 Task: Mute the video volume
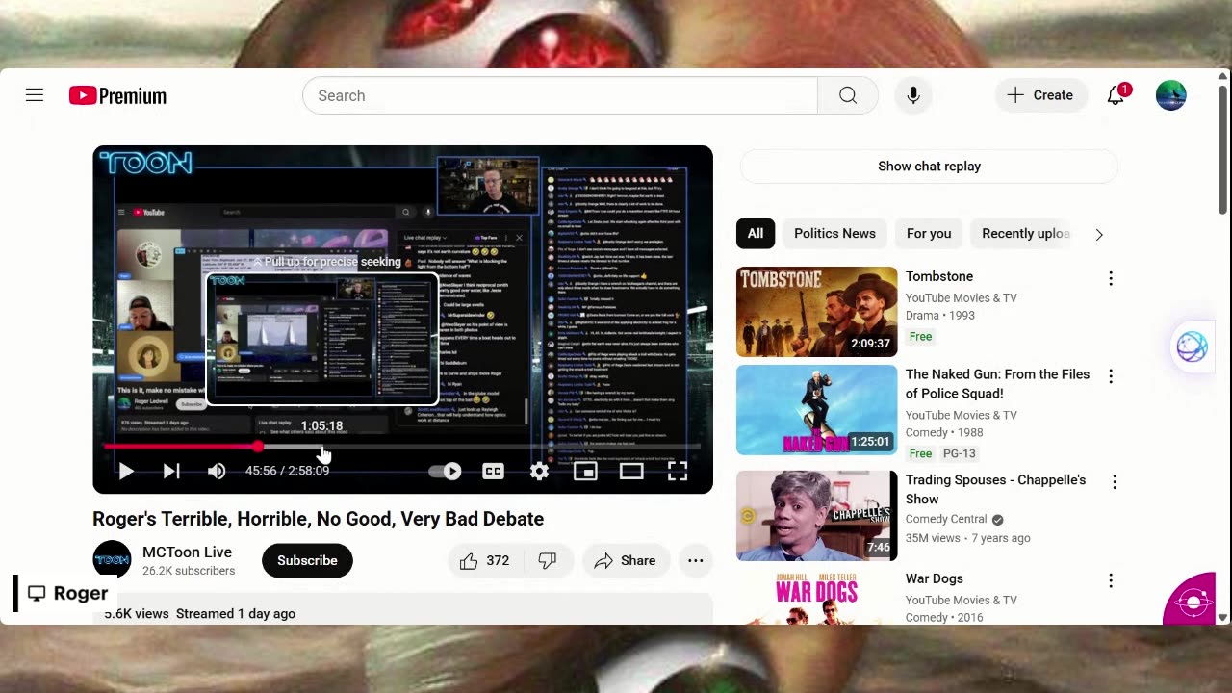click(217, 471)
